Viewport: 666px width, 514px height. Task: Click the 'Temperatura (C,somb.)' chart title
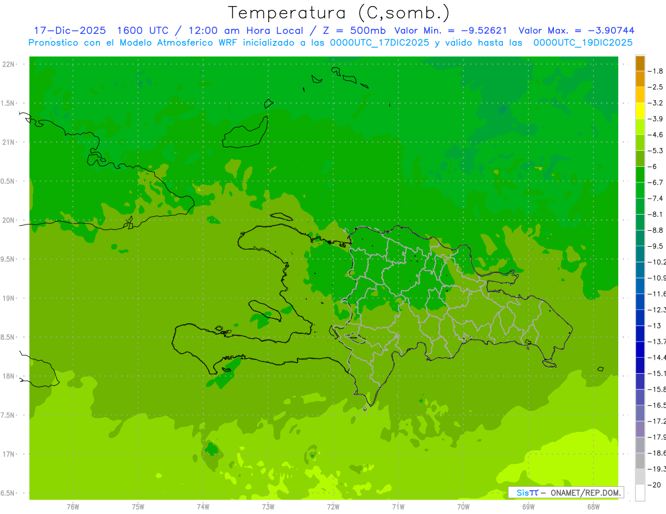tap(339, 13)
